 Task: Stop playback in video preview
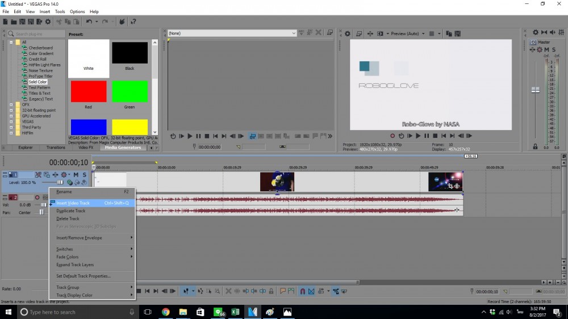coord(435,136)
